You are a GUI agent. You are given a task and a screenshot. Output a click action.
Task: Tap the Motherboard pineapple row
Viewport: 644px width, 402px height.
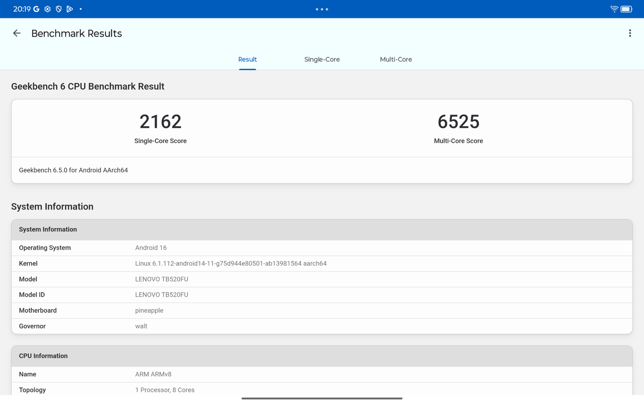[x=149, y=311]
